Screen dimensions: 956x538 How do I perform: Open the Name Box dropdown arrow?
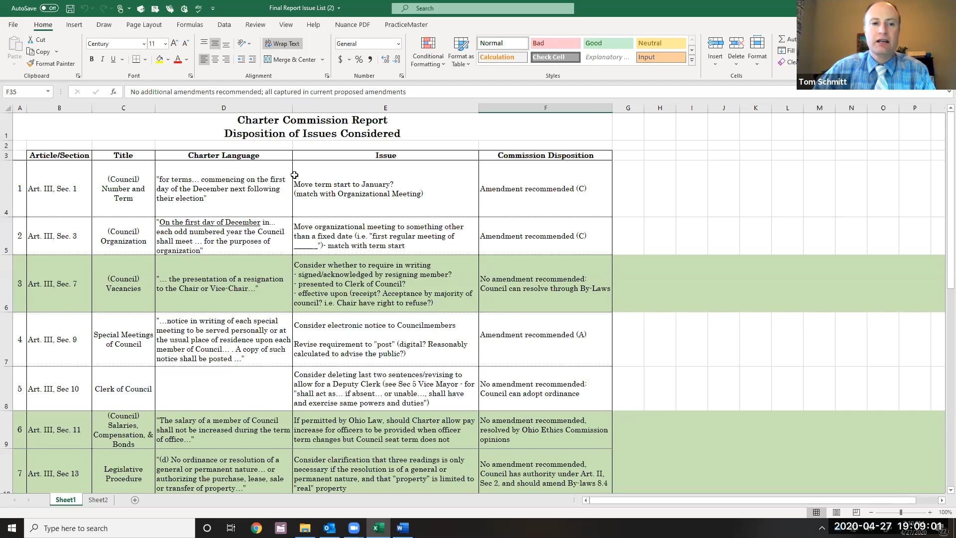[48, 92]
